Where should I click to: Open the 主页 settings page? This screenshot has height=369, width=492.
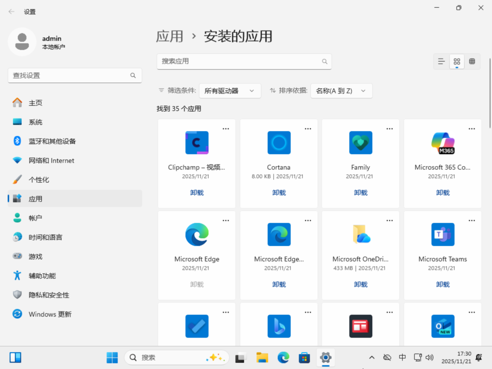point(75,102)
